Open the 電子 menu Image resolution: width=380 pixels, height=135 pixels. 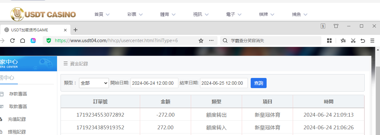[234, 15]
